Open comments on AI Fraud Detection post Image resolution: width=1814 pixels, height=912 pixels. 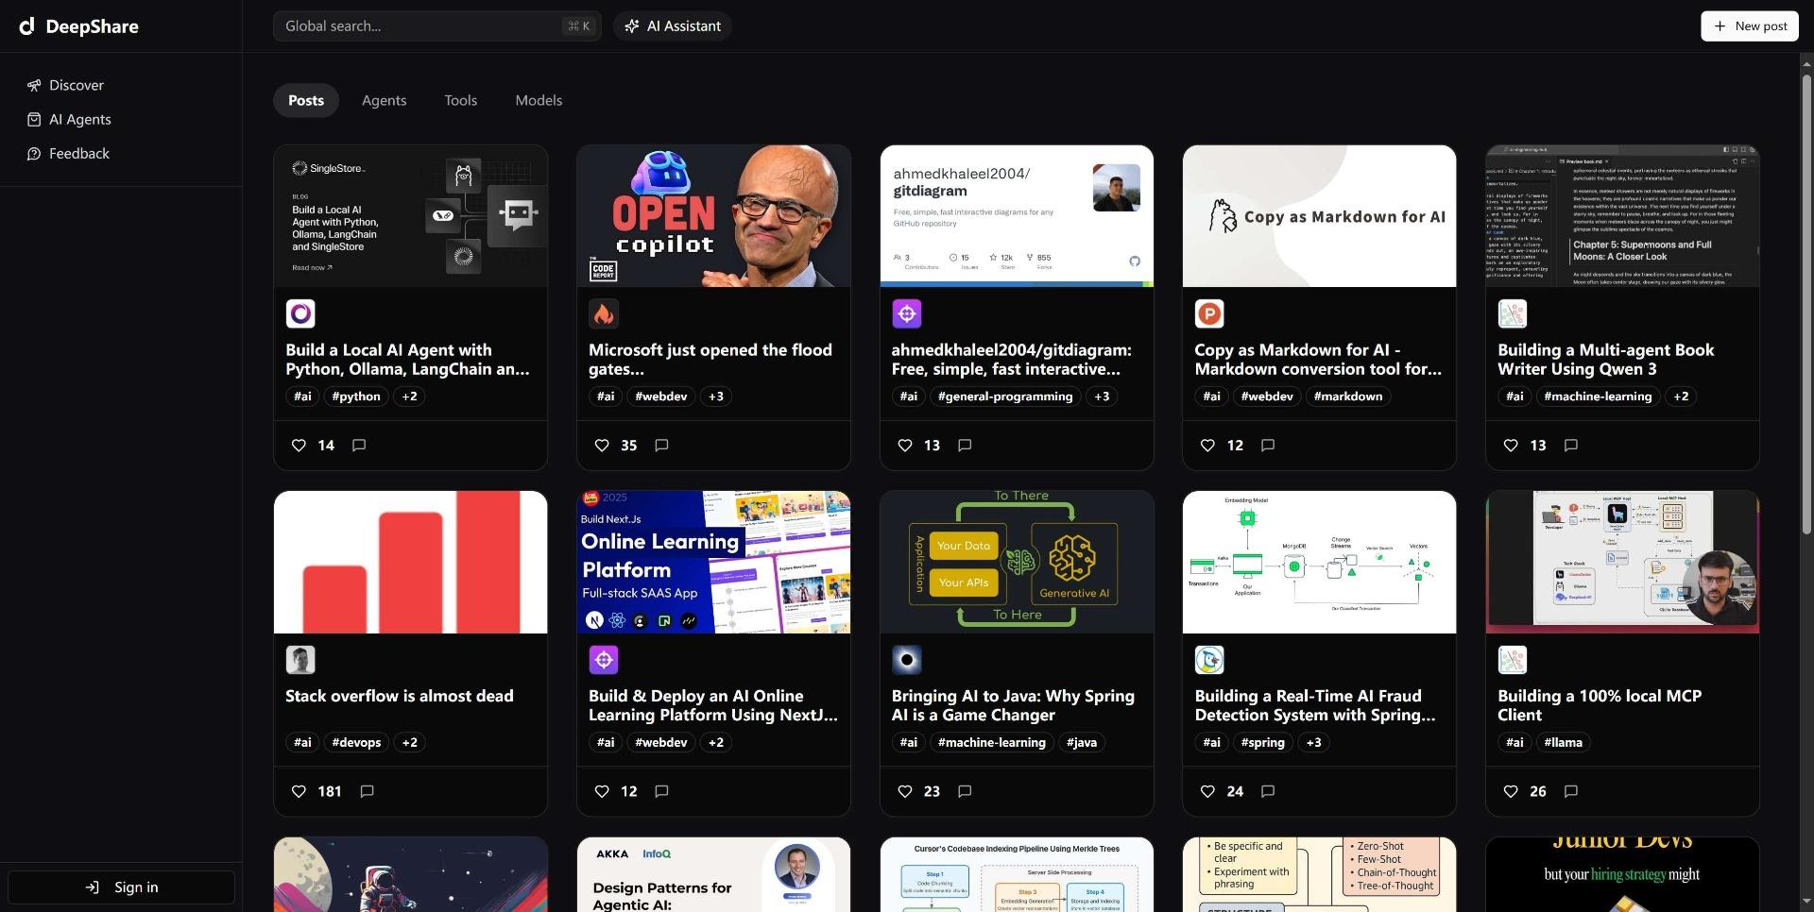1268,791
